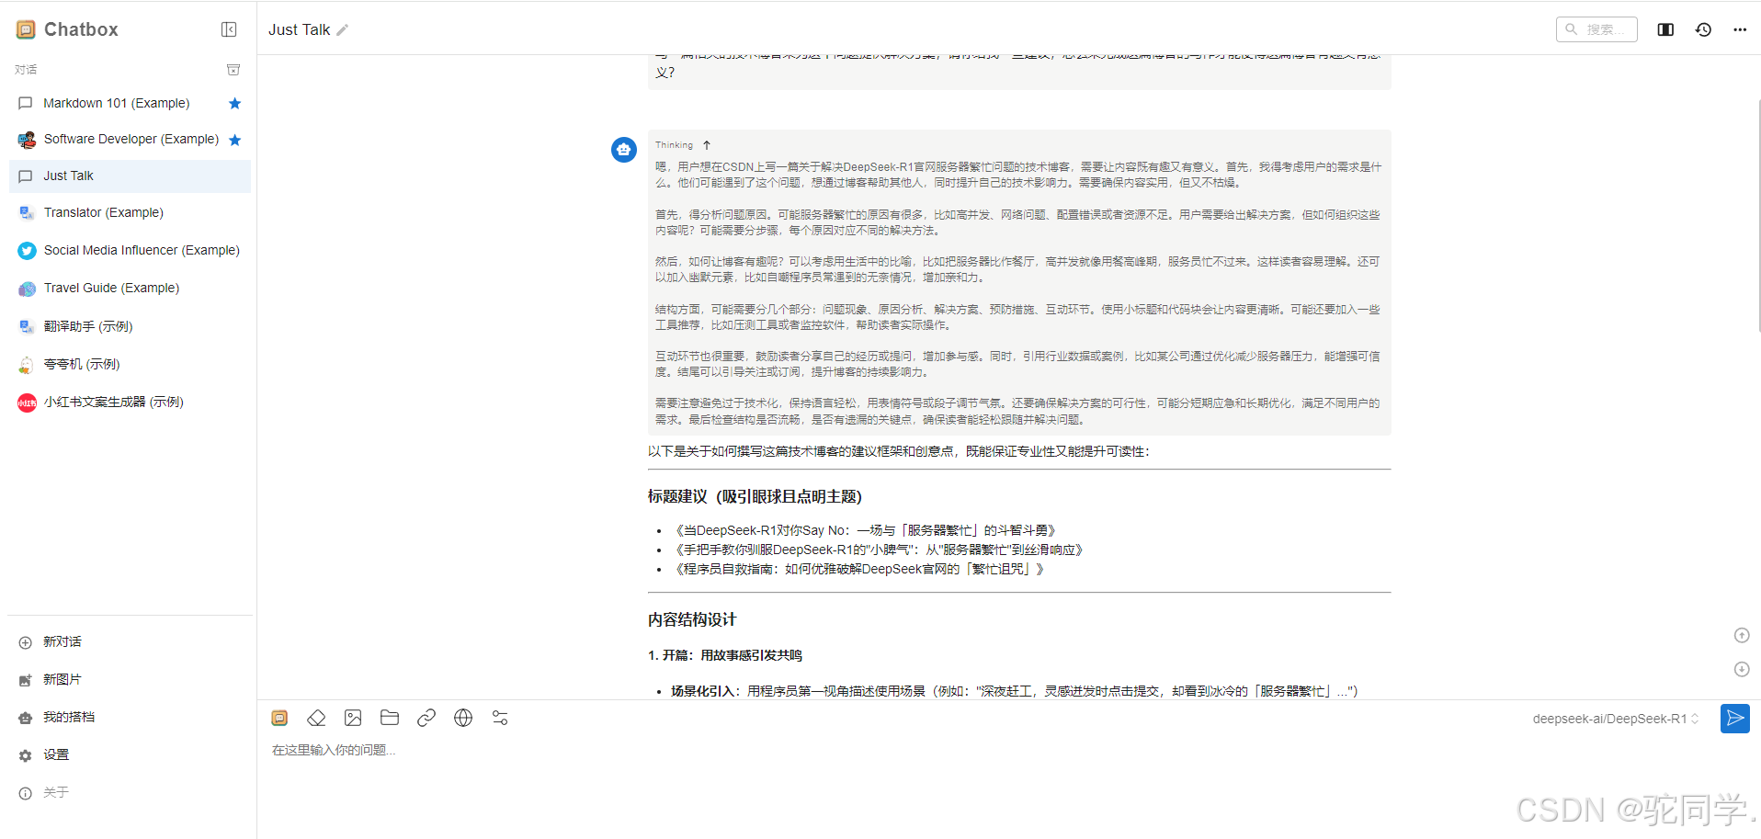Open the Social Media Influencer (Example) chat
Viewport: 1761px width, 839px height.
tap(141, 250)
